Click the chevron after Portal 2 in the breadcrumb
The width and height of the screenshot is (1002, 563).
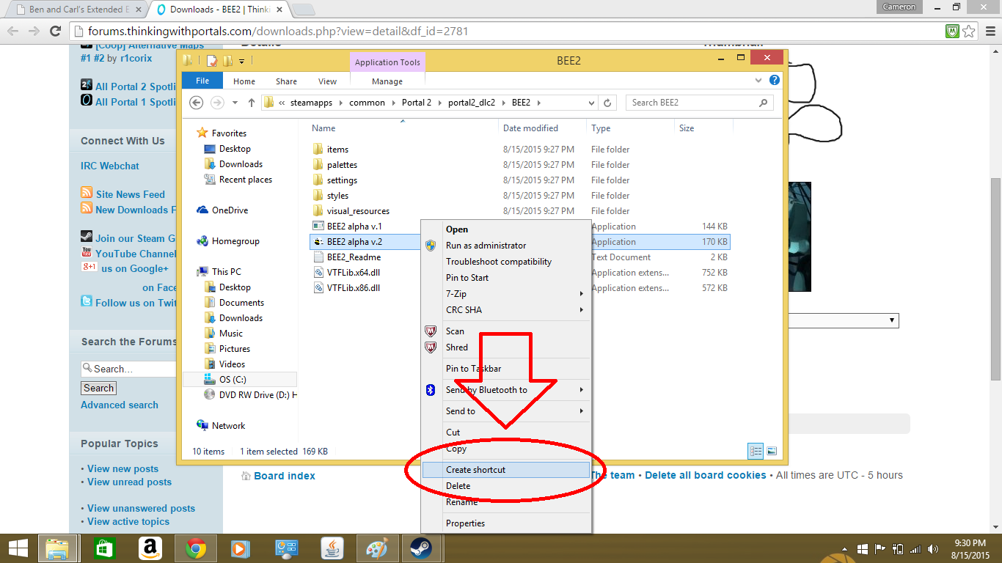click(x=440, y=103)
